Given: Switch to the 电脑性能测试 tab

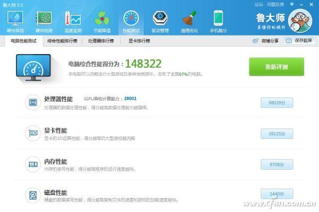Looking at the screenshot, I should (x=24, y=41).
